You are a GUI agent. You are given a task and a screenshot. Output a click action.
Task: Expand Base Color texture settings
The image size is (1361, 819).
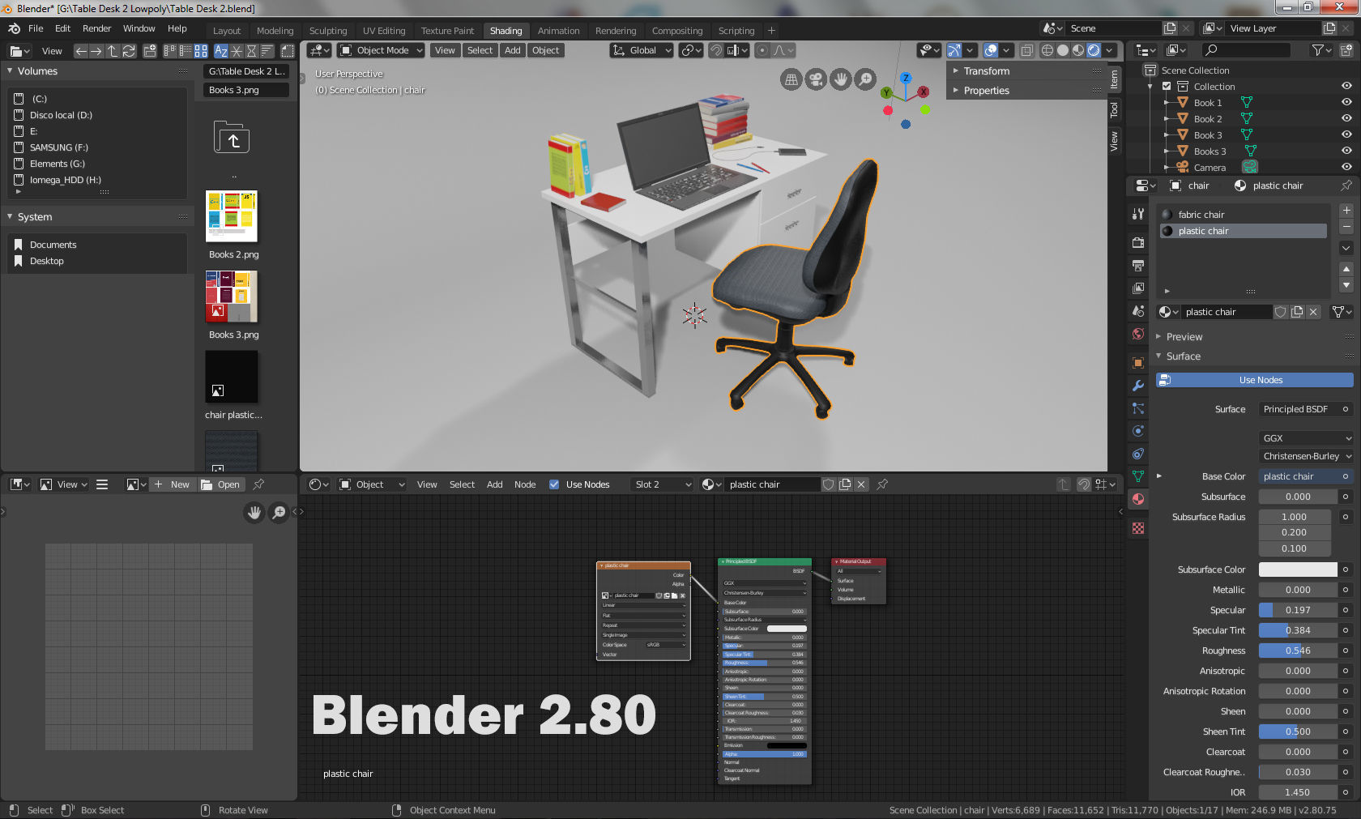(1159, 476)
